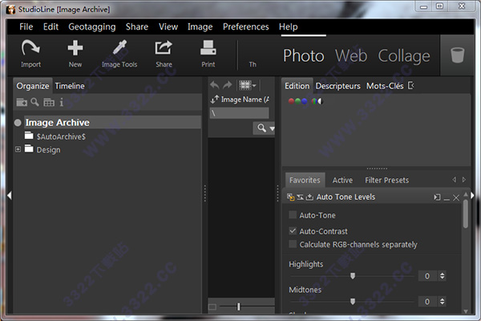This screenshot has height=321, width=481.
Task: Click the New plus icon
Action: 75,50
